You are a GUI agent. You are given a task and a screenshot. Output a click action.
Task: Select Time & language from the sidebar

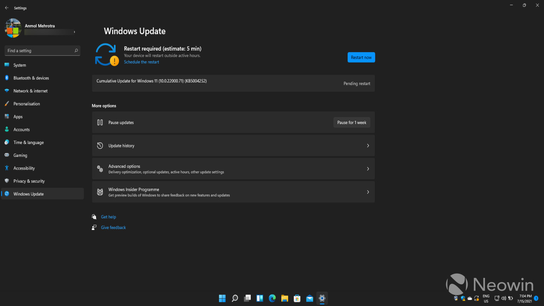[x=29, y=142]
